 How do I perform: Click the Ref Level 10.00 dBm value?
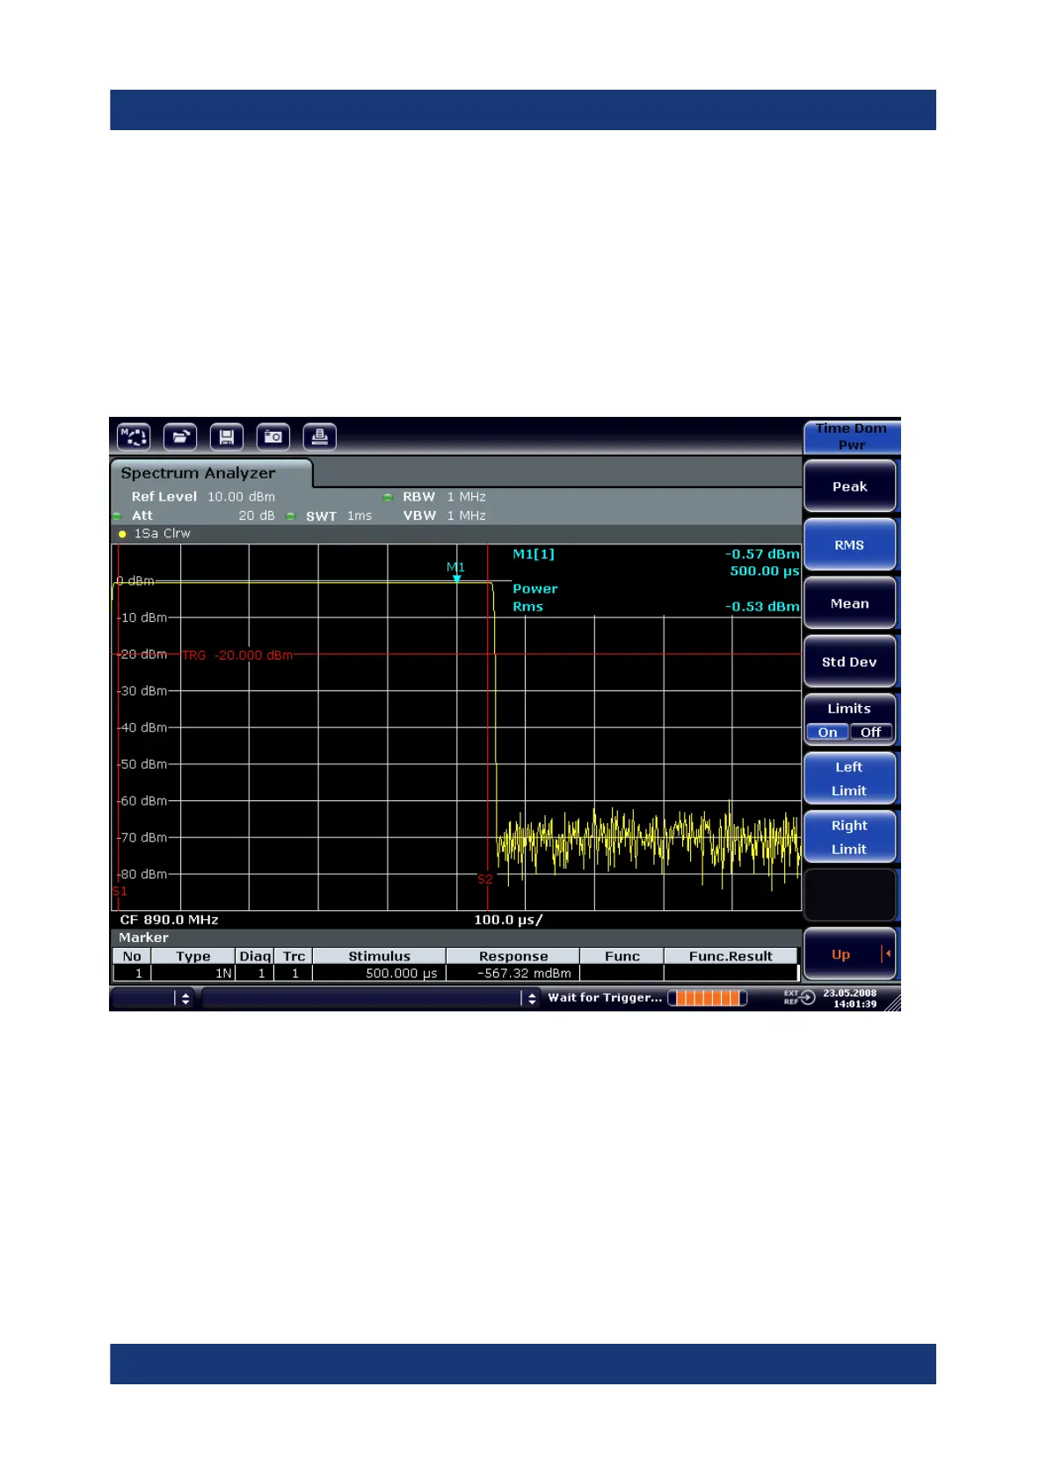point(241,497)
